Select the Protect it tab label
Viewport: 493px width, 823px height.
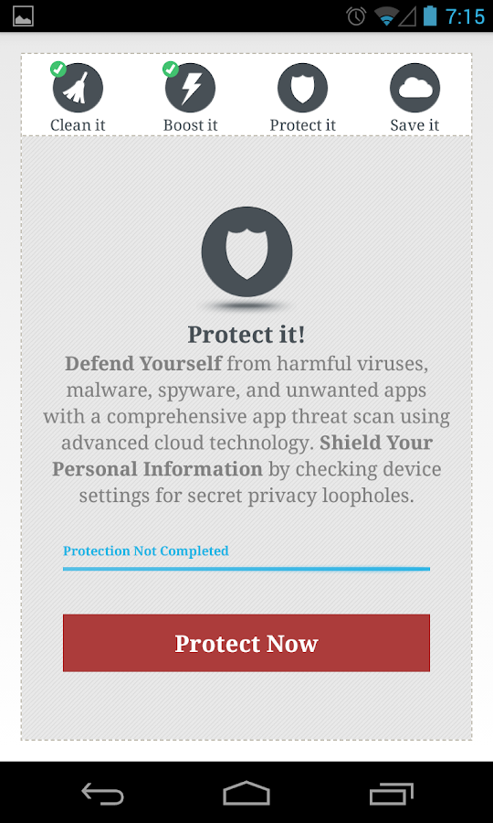pyautogui.click(x=302, y=125)
